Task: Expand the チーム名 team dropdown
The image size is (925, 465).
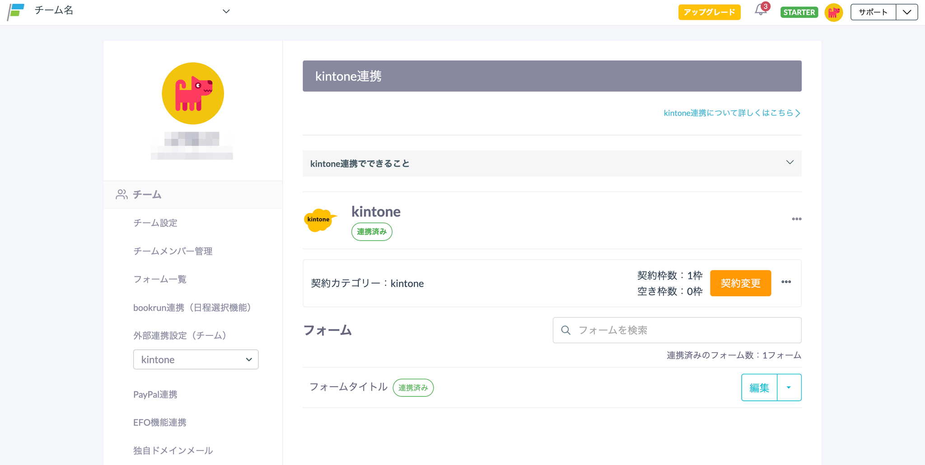Action: (x=226, y=11)
